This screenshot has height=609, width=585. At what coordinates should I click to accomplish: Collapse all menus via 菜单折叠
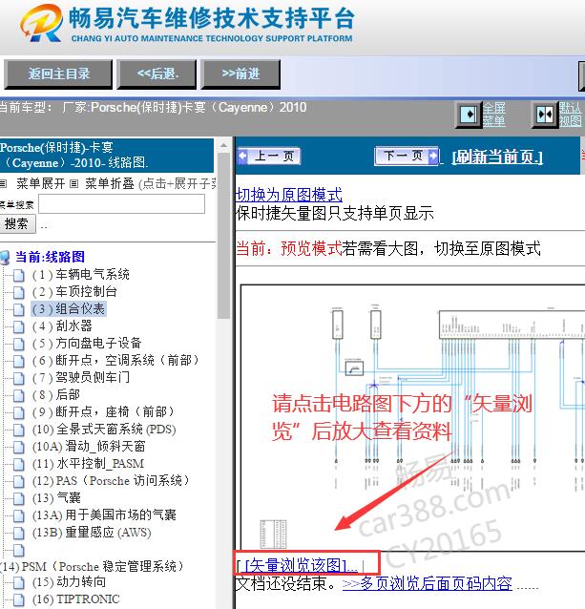click(x=110, y=183)
